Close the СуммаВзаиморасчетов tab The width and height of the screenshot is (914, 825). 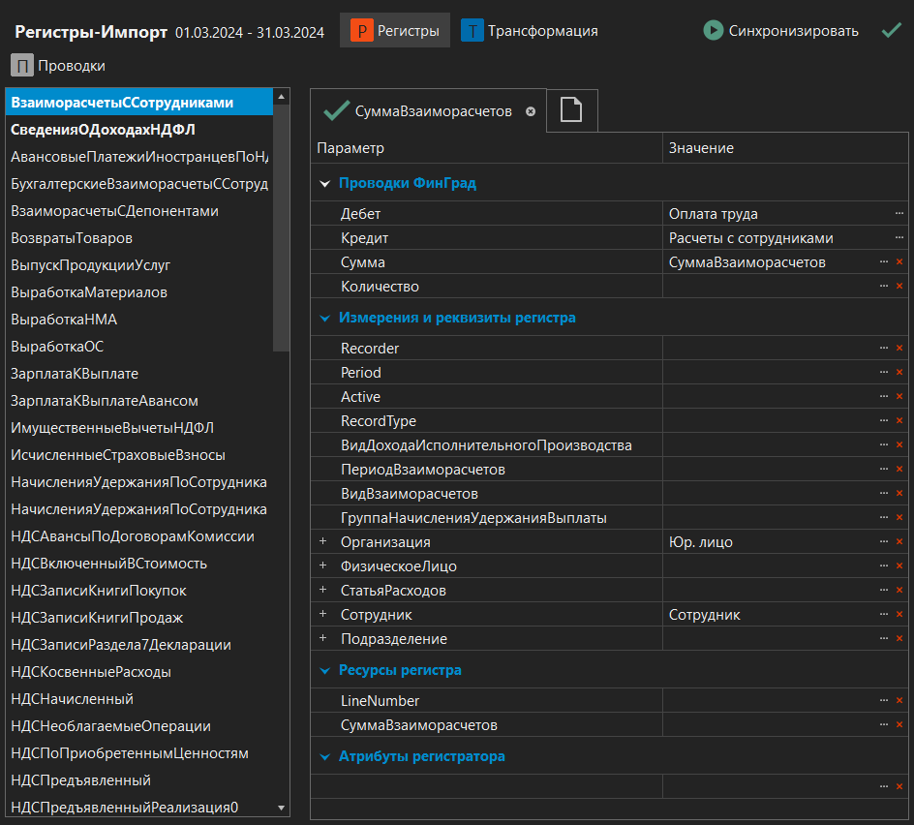[x=531, y=111]
